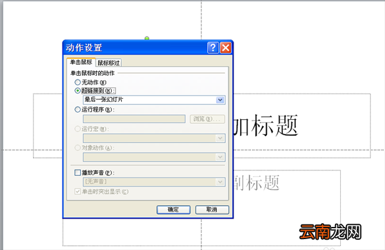Click the green rotation handle above dialog
Viewport: 385px width, 250px height.
tap(147, 38)
